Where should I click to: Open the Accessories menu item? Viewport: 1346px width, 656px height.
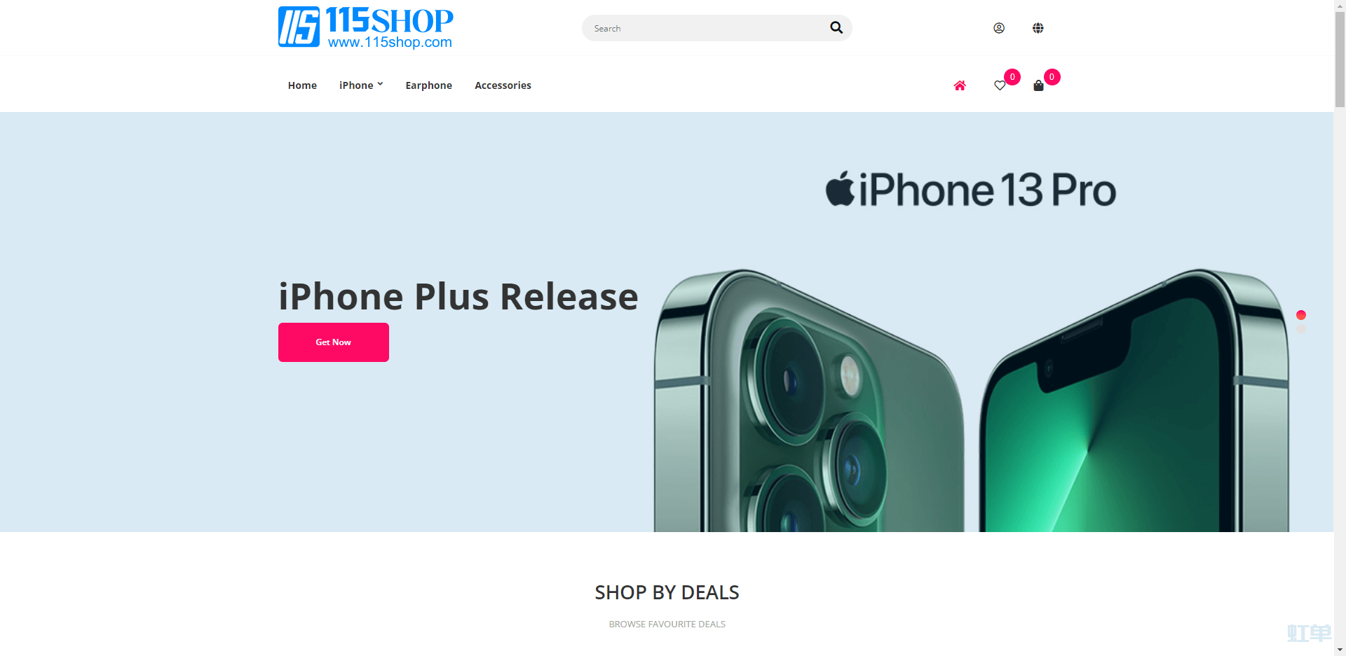coord(503,85)
